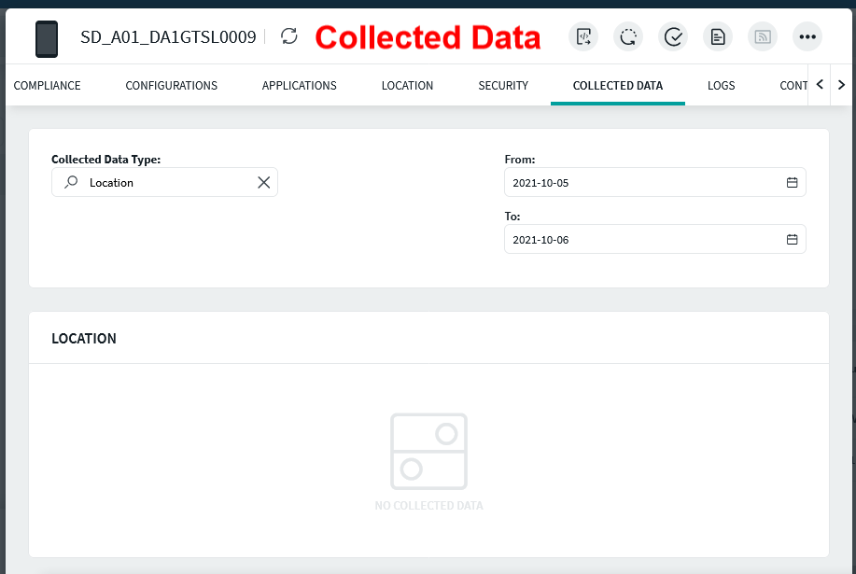Click the circled checkmark check-in icon

click(673, 37)
